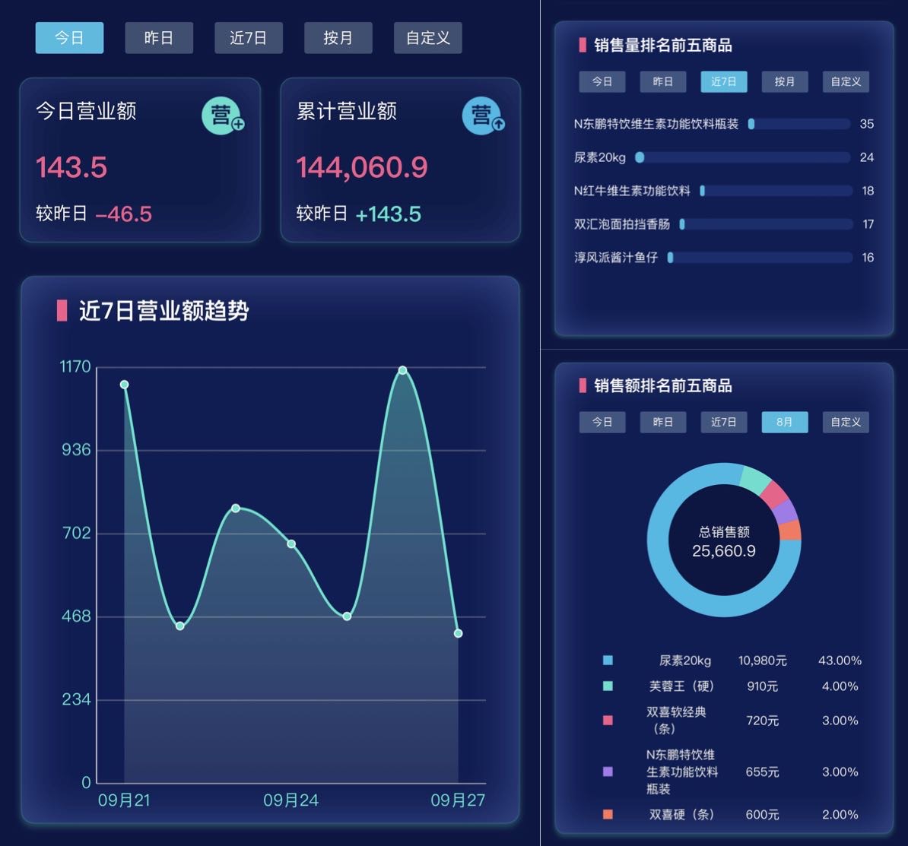Click the N红牛维生素功能饮料 progress bar
Screen dimensions: 908x846
776,191
